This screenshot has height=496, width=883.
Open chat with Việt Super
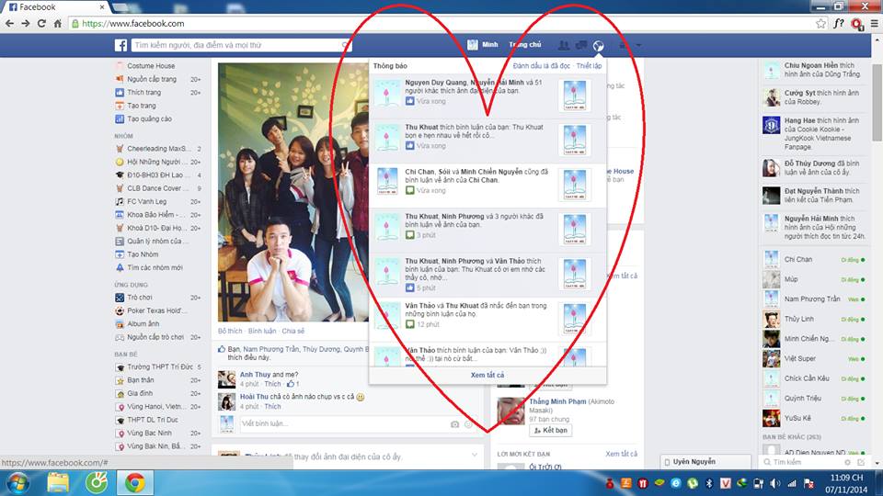point(814,359)
